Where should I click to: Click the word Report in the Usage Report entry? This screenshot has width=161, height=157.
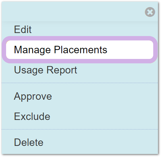(62, 70)
